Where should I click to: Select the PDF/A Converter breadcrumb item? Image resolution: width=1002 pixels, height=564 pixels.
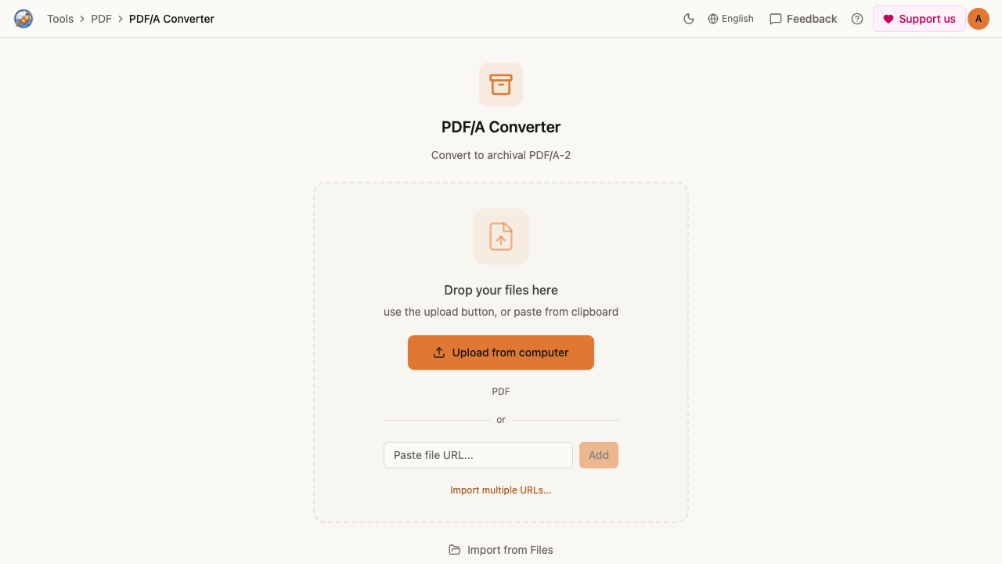coord(171,19)
